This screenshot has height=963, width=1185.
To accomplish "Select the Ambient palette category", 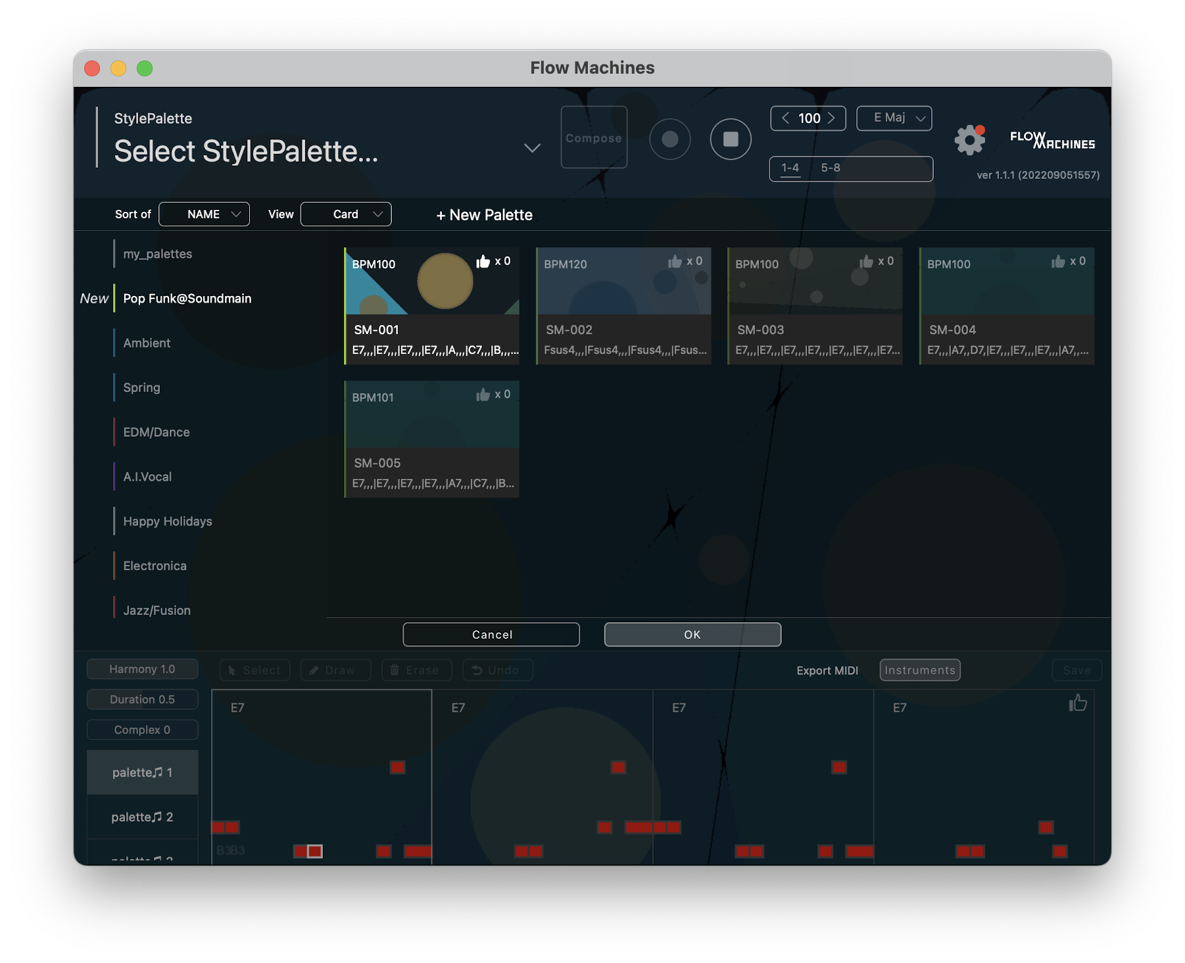I will click(147, 343).
